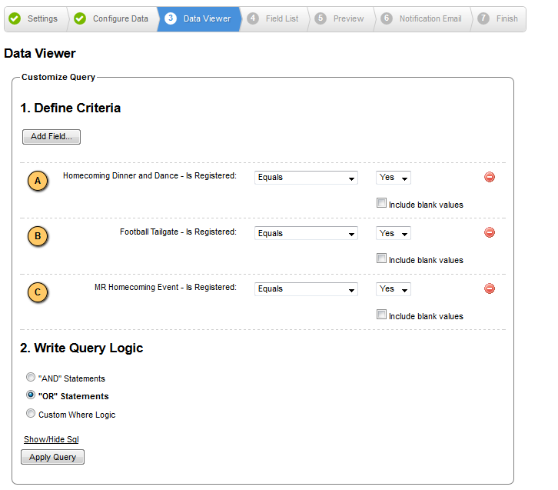Expand the Equals dropdown for MR Homecoming Event
Viewport: 558px width, 490px height.
[x=306, y=288]
